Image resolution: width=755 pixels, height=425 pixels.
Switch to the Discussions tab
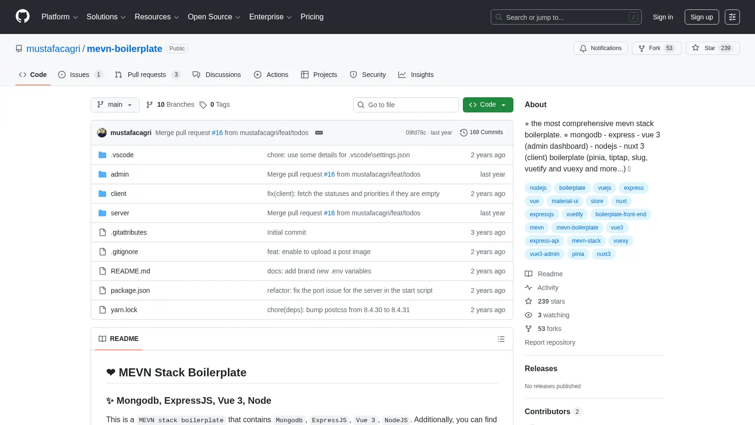(x=217, y=75)
